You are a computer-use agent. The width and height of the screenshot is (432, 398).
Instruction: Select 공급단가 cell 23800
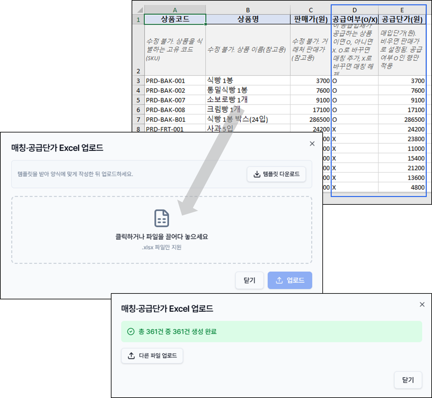tap(402, 139)
